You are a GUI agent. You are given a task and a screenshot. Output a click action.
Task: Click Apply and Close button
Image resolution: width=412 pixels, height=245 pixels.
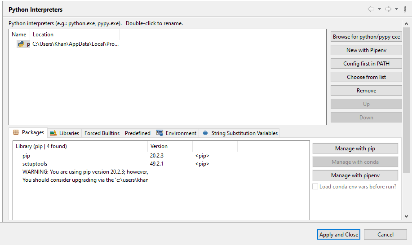click(338, 235)
